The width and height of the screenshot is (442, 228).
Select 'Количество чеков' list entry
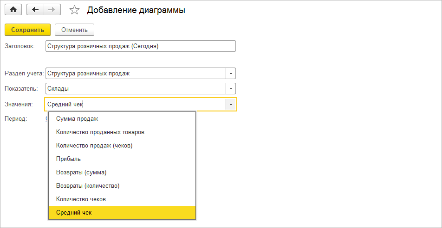(x=81, y=199)
